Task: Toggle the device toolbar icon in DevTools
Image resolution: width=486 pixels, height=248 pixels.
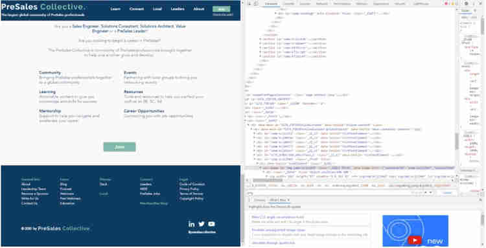Action: [257, 4]
